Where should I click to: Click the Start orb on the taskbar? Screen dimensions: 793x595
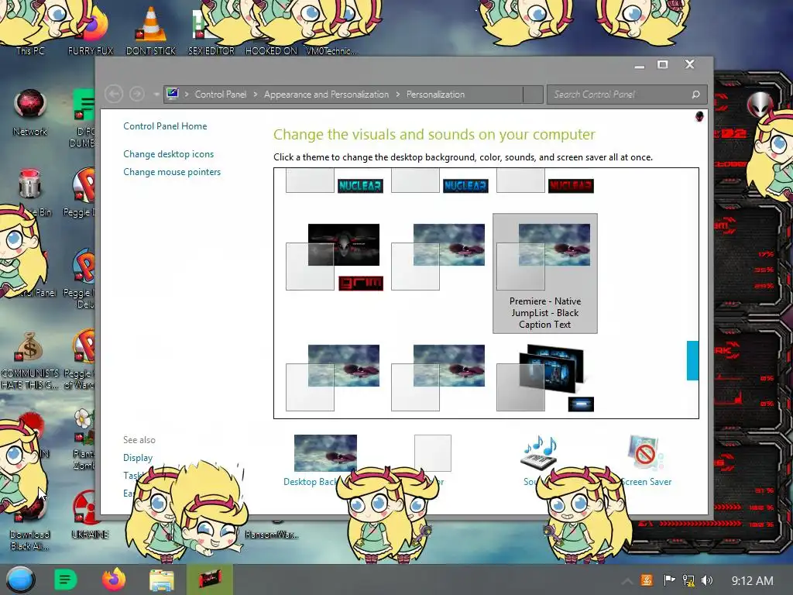click(x=20, y=580)
